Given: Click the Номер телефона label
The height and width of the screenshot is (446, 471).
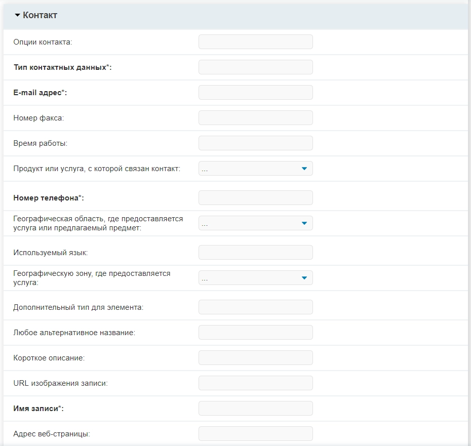Looking at the screenshot, I should point(48,198).
